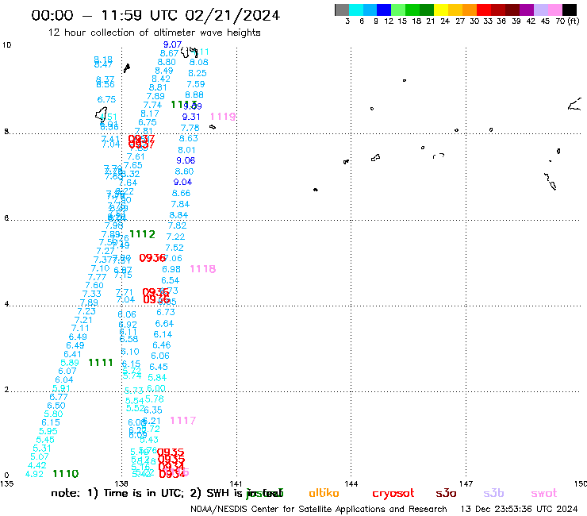Image resolution: width=587 pixels, height=516 pixels.
Task: Select the wave height value 7.60
Action: 94,285
